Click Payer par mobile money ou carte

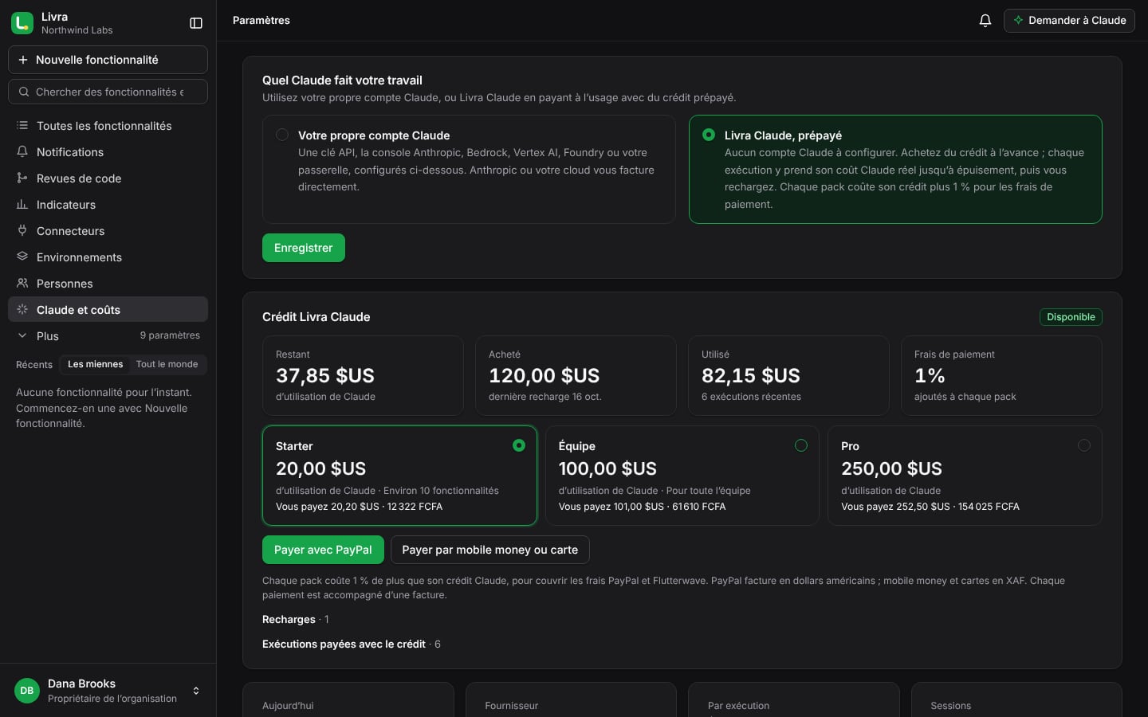[x=490, y=550]
